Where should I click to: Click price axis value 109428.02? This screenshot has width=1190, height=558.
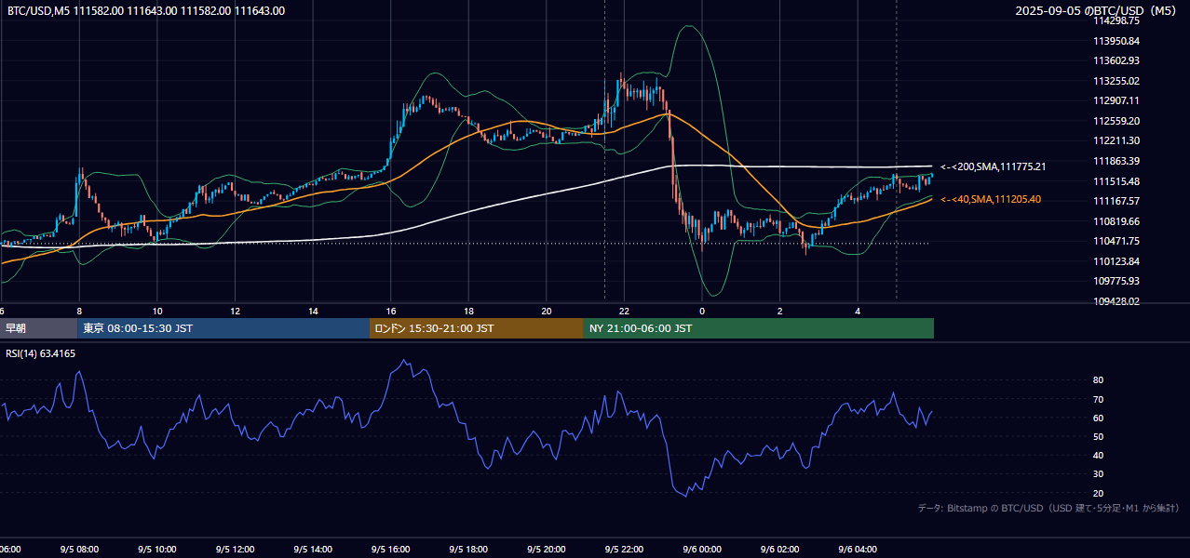click(x=1116, y=301)
